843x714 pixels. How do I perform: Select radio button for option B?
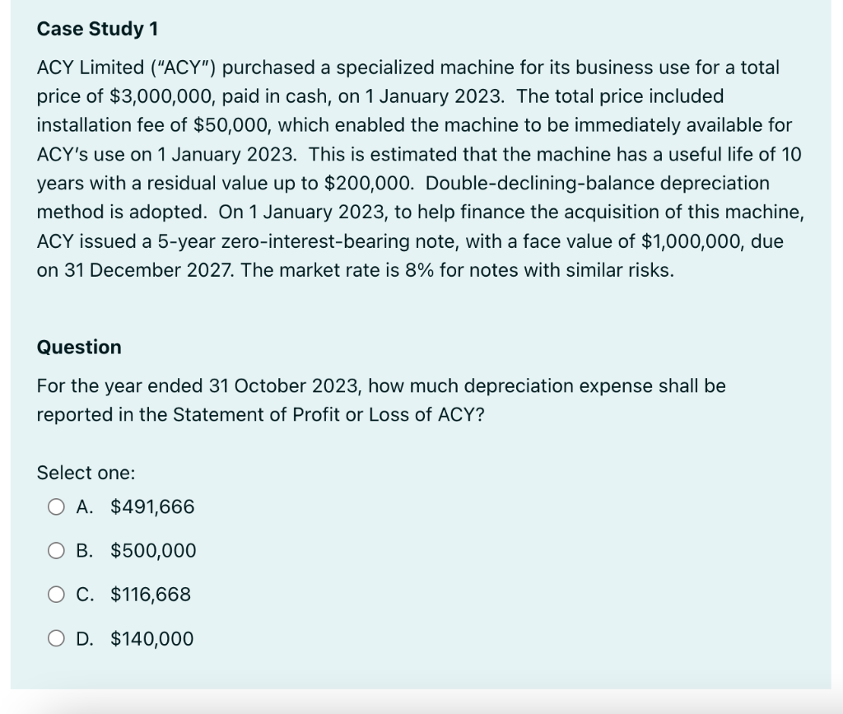tap(56, 550)
